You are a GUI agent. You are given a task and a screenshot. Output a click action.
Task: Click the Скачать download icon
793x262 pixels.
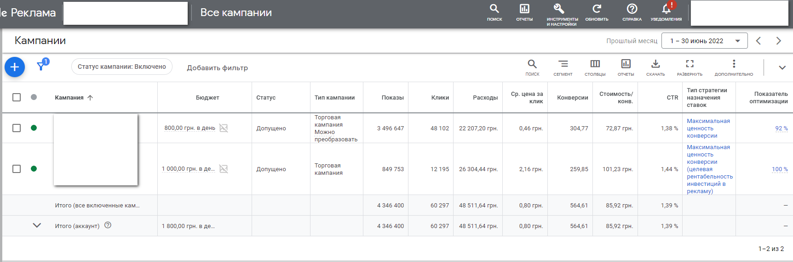pyautogui.click(x=655, y=64)
